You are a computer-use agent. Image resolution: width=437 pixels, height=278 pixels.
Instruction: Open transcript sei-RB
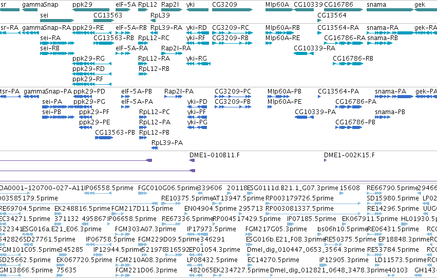click(x=50, y=48)
